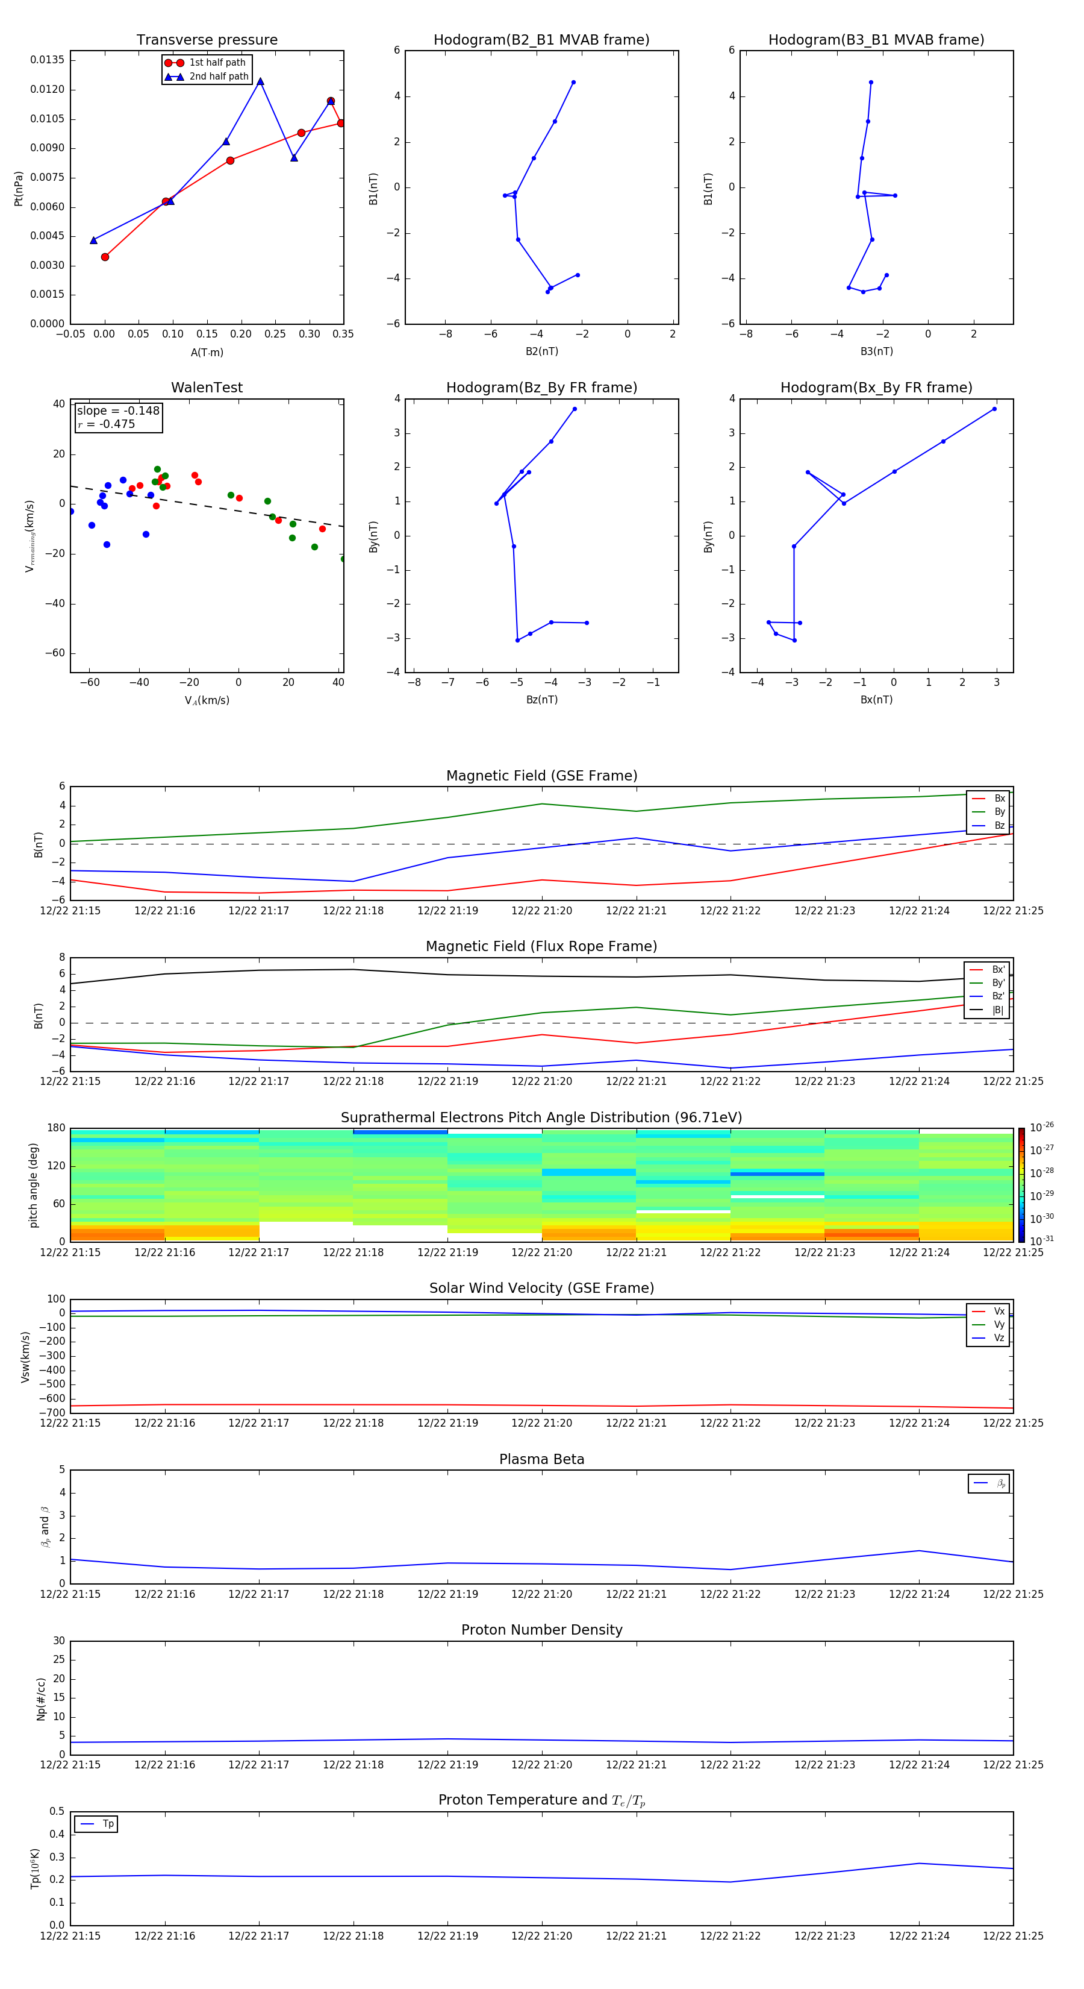Click 'Vy' in solar wind legend

tap(999, 1325)
